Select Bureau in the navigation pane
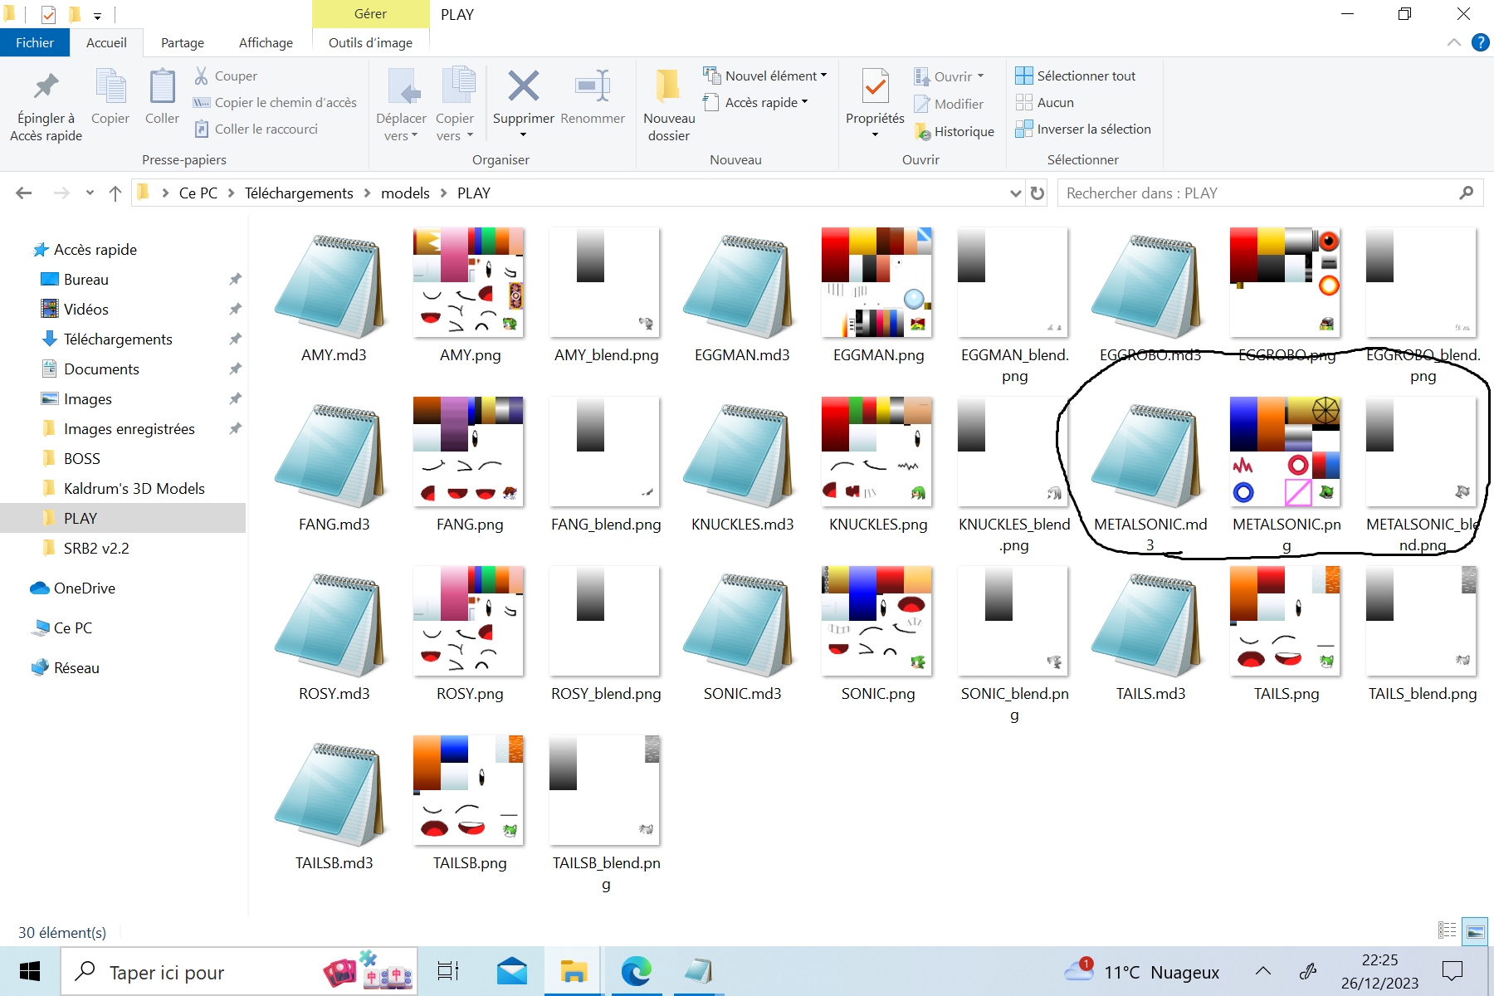The width and height of the screenshot is (1494, 996). pyautogui.click(x=86, y=280)
